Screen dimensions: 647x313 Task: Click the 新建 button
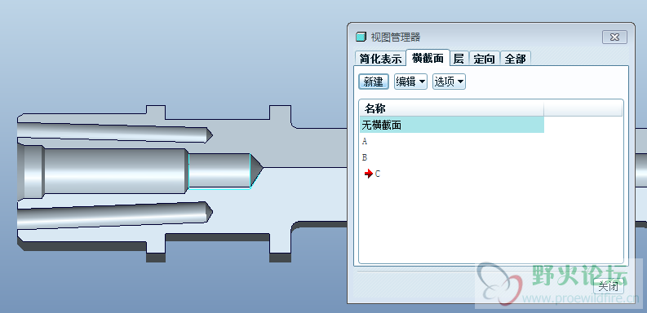click(x=374, y=82)
